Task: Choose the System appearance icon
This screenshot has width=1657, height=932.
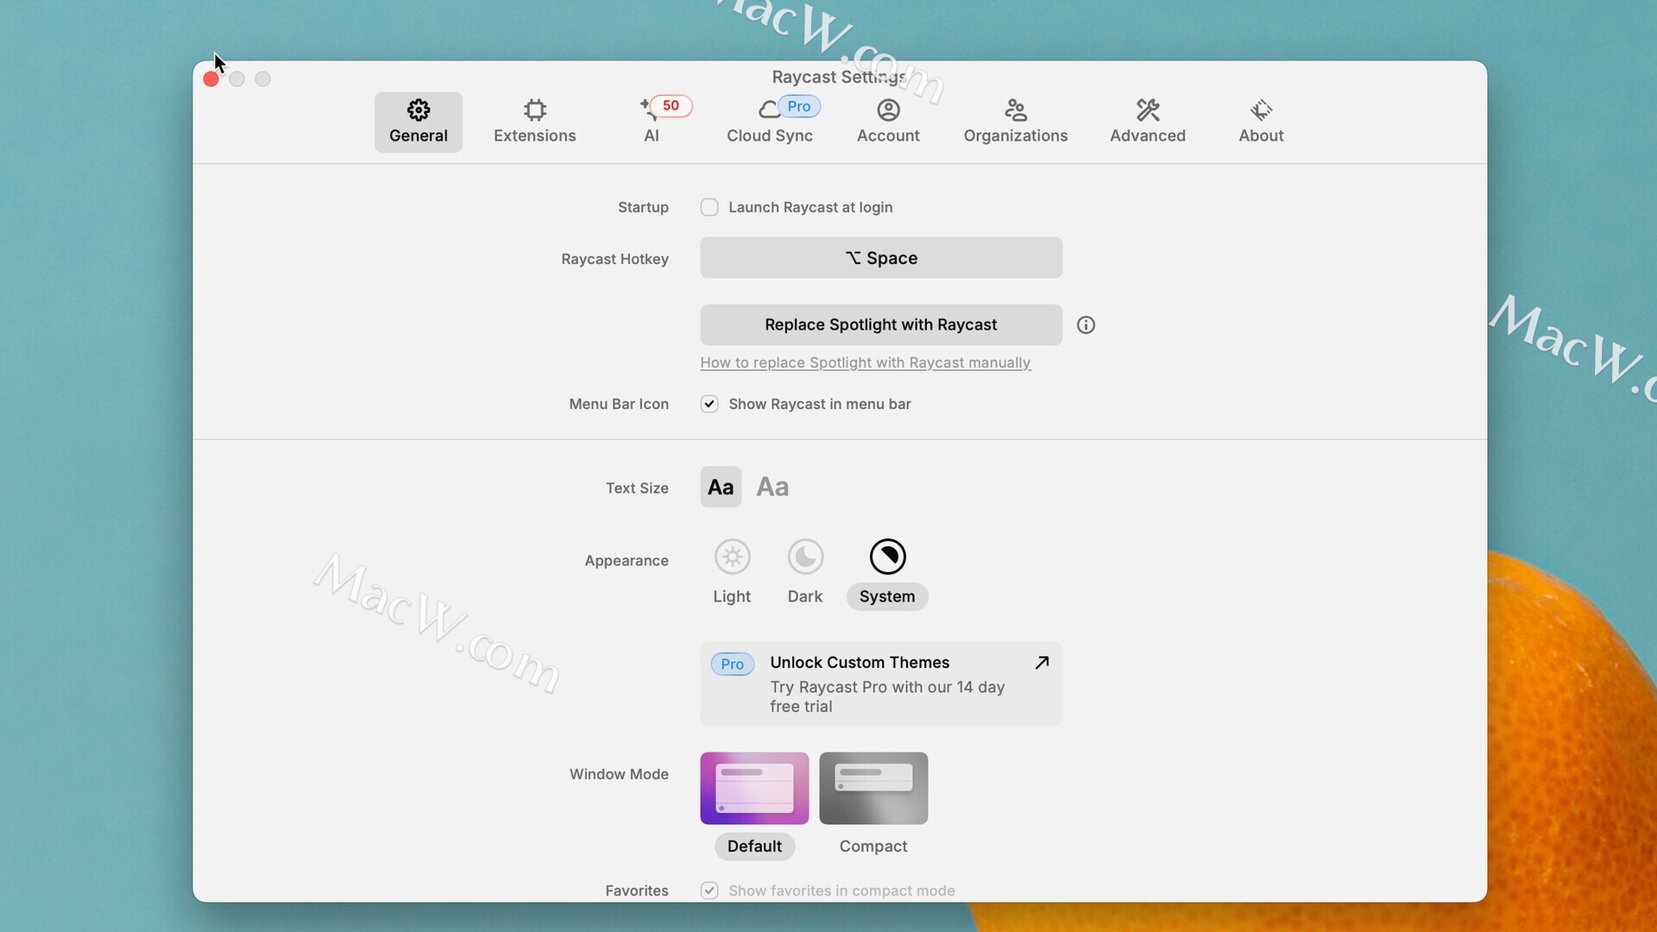Action: pyautogui.click(x=888, y=557)
